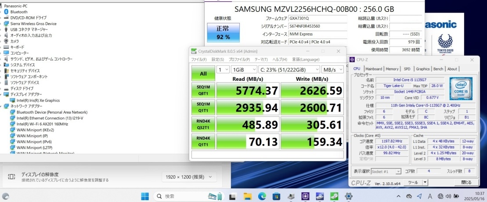Click the network globe icon in system tray
The height and width of the screenshot is (202, 487).
(440, 196)
